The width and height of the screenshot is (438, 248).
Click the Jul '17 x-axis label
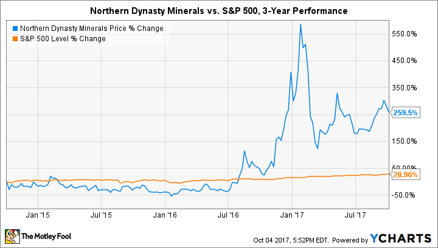point(356,215)
